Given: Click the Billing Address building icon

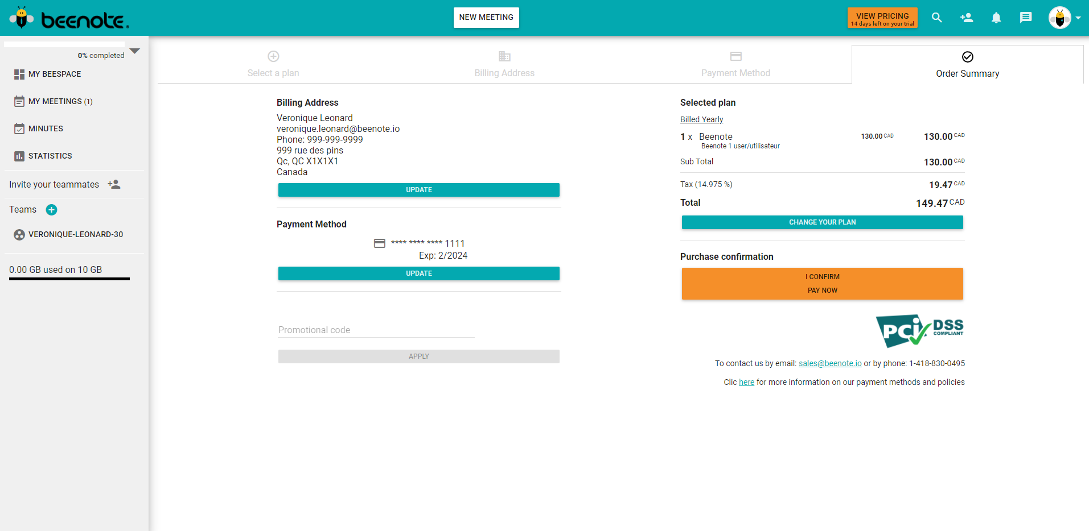Looking at the screenshot, I should [504, 56].
